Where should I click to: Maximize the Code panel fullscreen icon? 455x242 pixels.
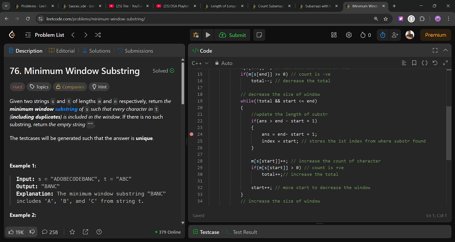tap(435, 50)
